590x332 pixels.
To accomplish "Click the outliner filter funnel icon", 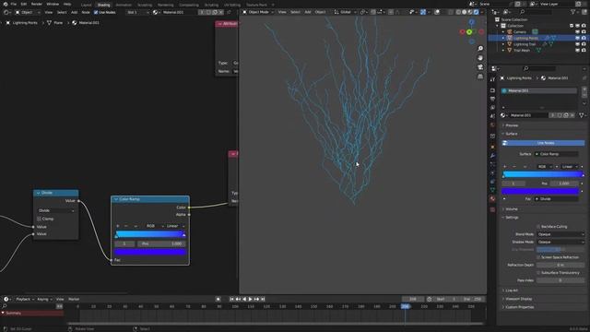I will (573, 12).
